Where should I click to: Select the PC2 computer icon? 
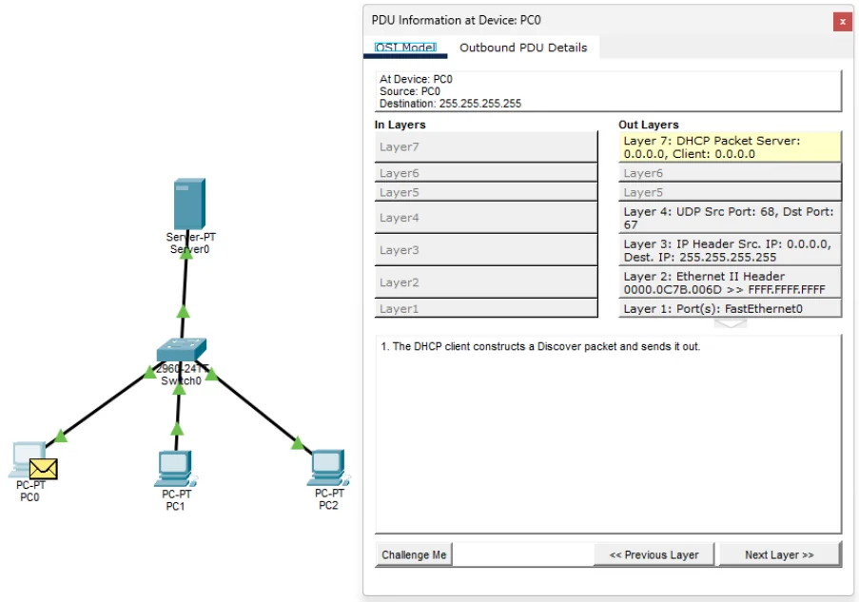pyautogui.click(x=327, y=468)
